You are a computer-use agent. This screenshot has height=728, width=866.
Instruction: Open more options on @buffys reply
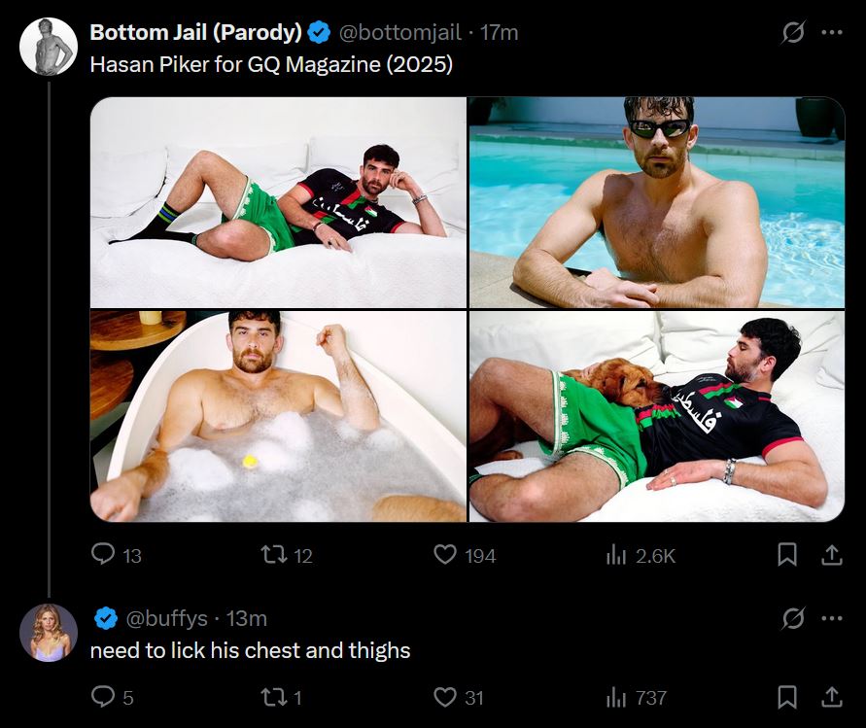click(832, 617)
